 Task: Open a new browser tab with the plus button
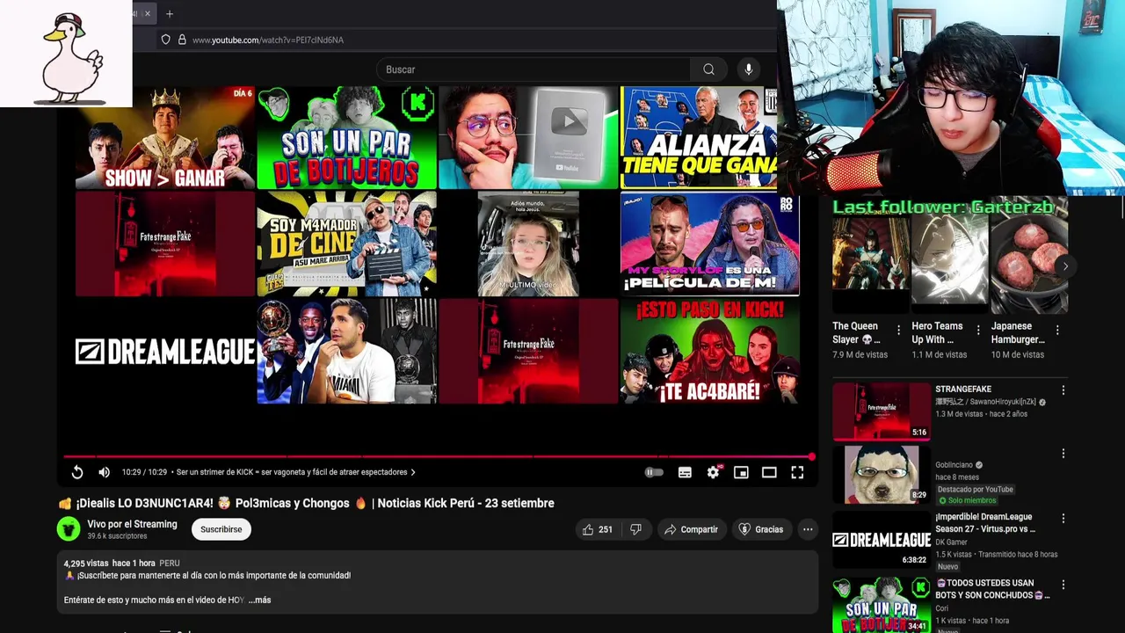coord(170,13)
